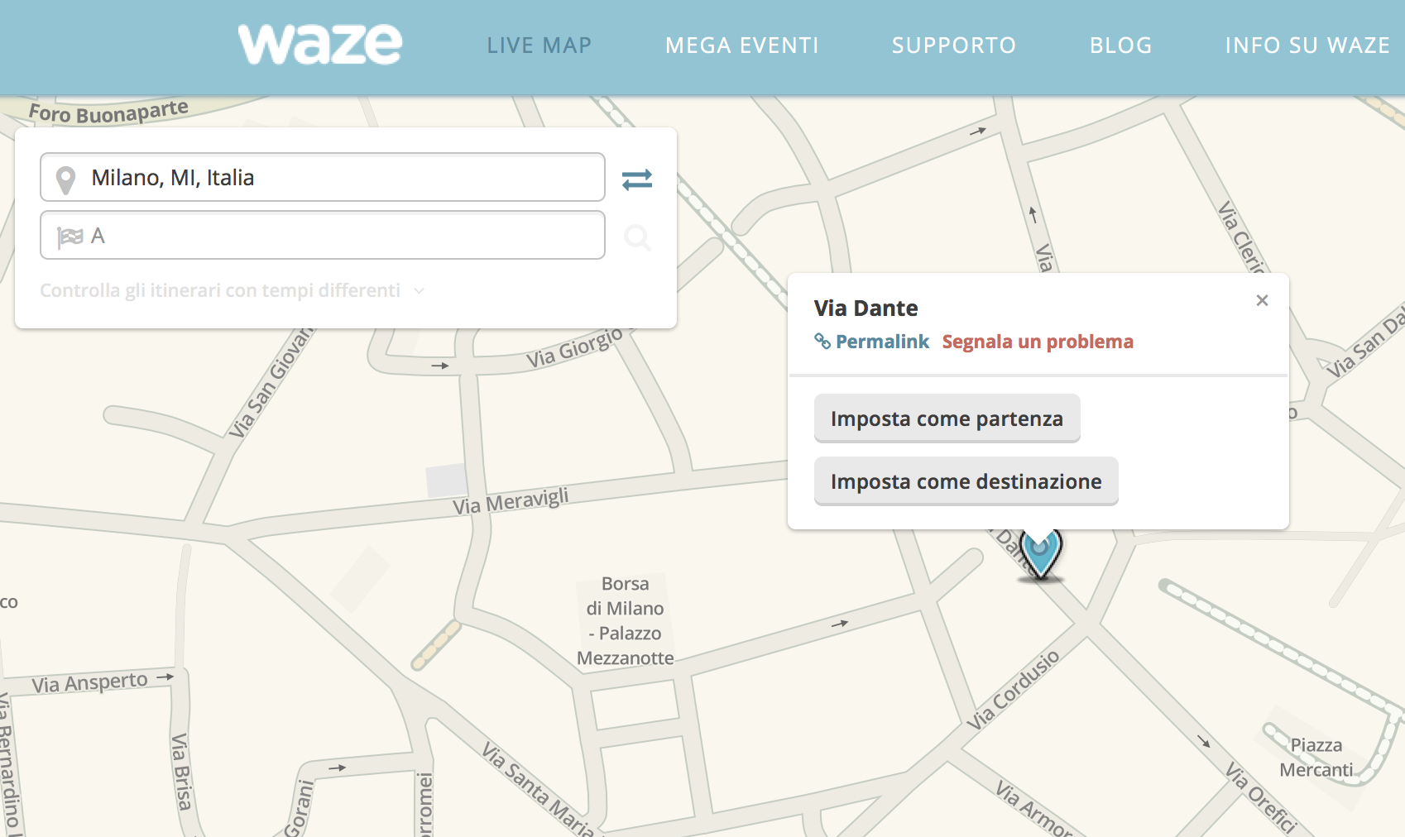
Task: Go to Mega Eventi page
Action: (x=741, y=45)
